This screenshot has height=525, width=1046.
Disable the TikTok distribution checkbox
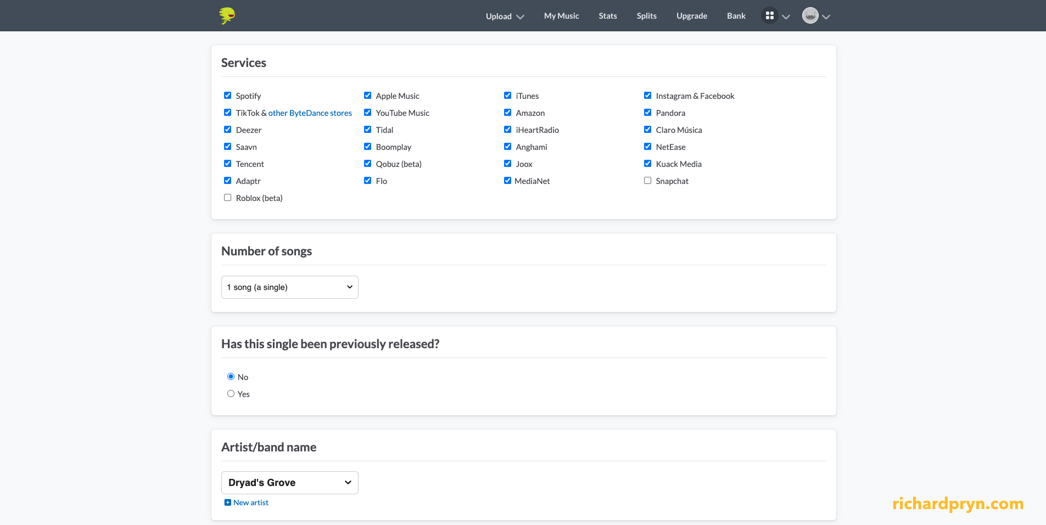tap(227, 112)
